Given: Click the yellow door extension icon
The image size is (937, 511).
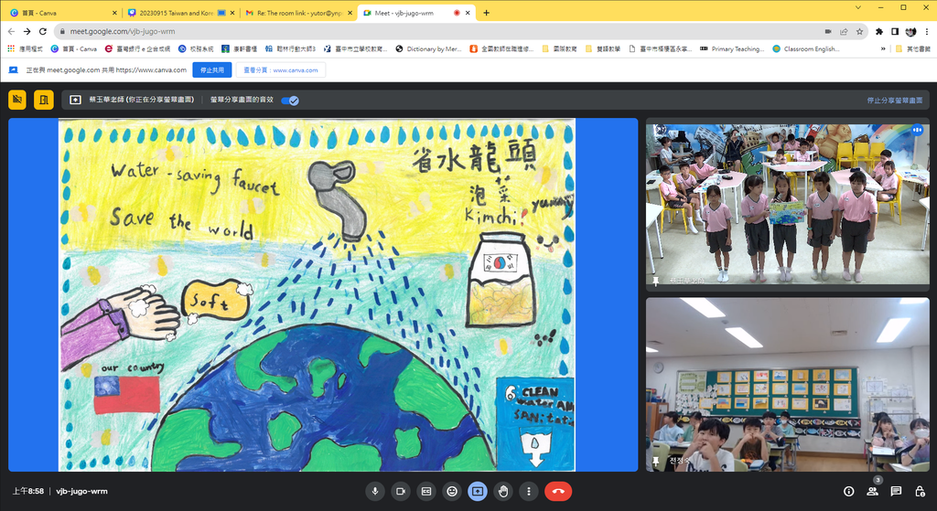Looking at the screenshot, I should point(44,100).
